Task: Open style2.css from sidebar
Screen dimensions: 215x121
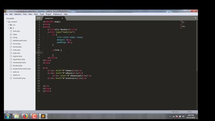Action: (16, 75)
